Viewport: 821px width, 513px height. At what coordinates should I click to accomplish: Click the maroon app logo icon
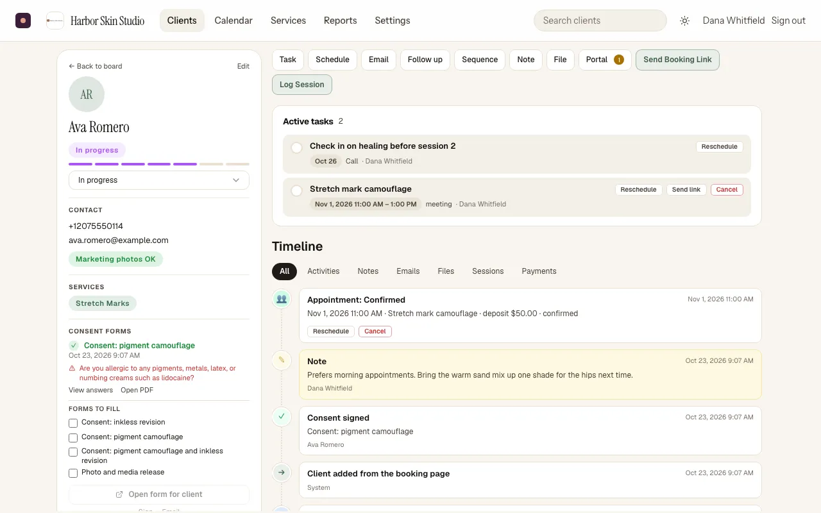pyautogui.click(x=23, y=21)
